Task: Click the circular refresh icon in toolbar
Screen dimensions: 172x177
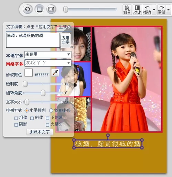Action: tap(28, 9)
